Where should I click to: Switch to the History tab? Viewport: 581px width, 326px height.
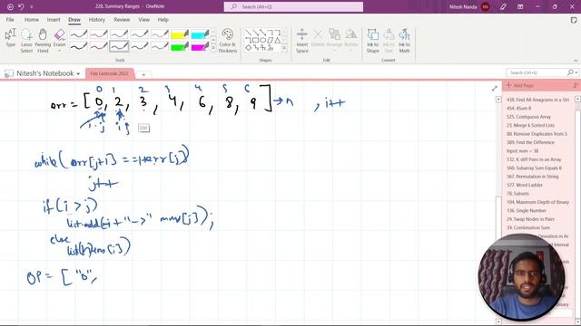coord(97,20)
